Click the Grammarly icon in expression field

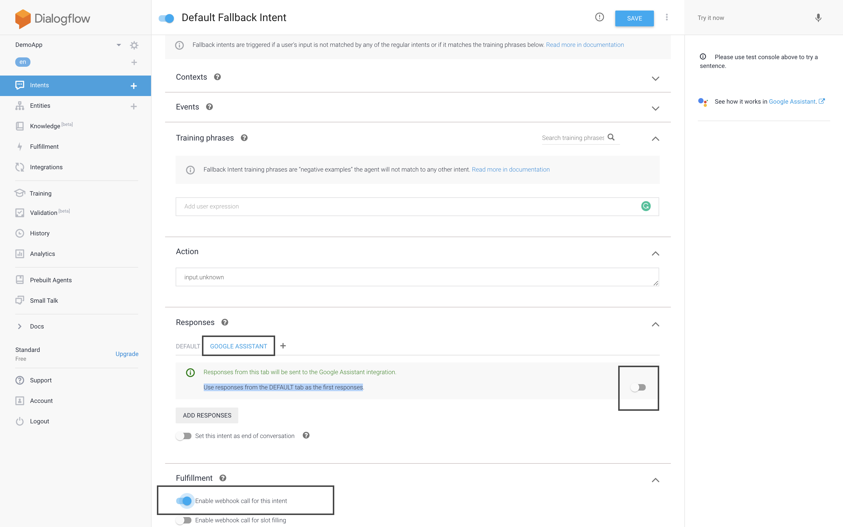(x=646, y=206)
